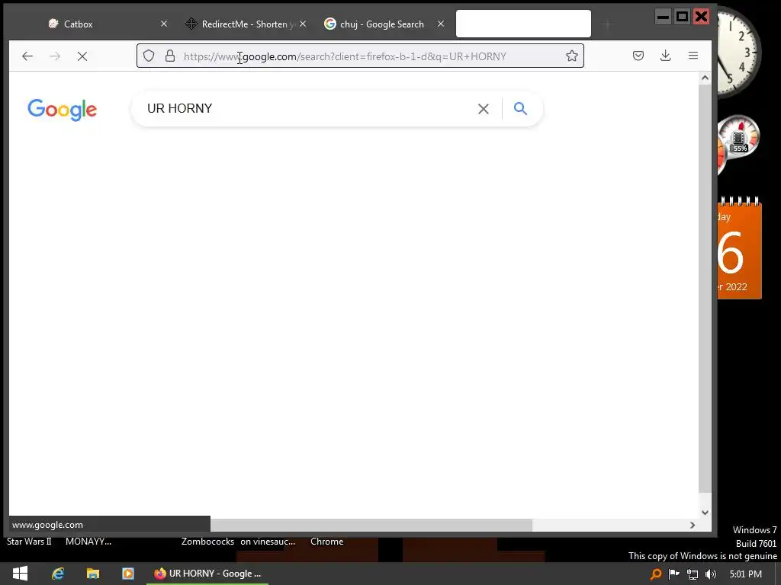Screen dimensions: 781x585
Task: Click the horizontal scroll right arrow
Action: [693, 525]
